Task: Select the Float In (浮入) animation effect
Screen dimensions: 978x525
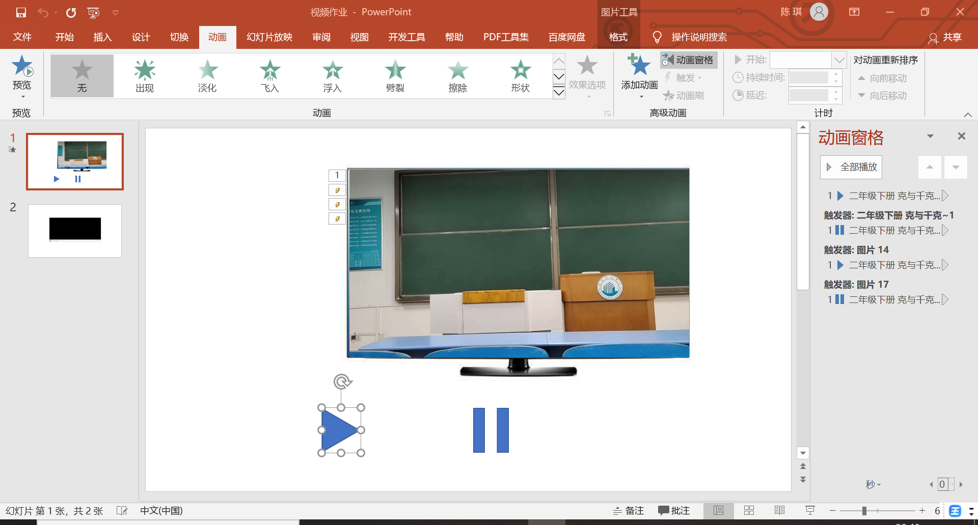Action: (333, 76)
